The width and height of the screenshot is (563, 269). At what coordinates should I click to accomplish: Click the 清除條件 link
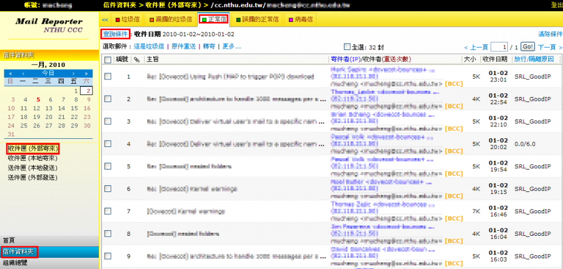pos(549,33)
